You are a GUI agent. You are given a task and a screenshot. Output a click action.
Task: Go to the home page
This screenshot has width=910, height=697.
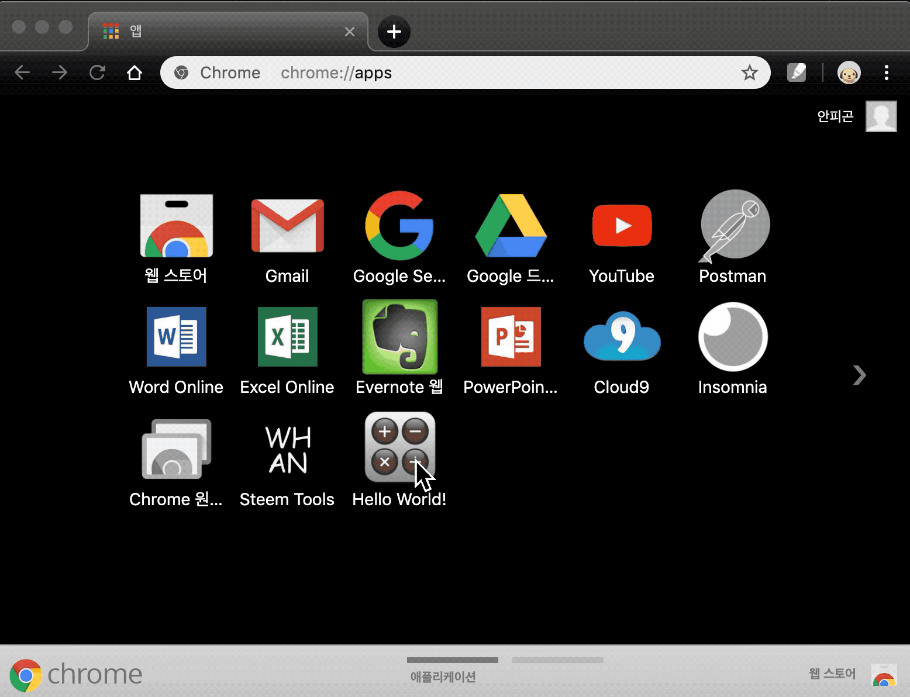[x=135, y=73]
